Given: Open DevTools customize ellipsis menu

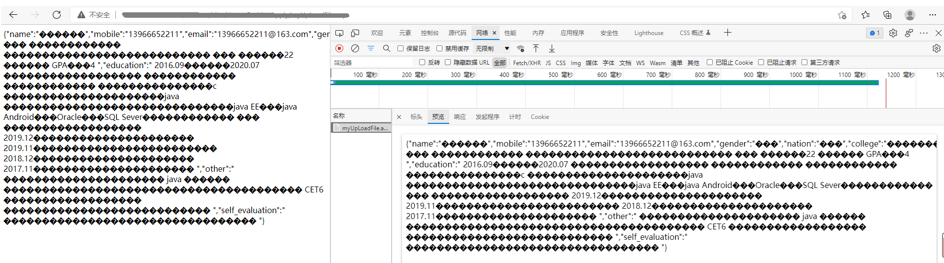Looking at the screenshot, I should coord(924,33).
